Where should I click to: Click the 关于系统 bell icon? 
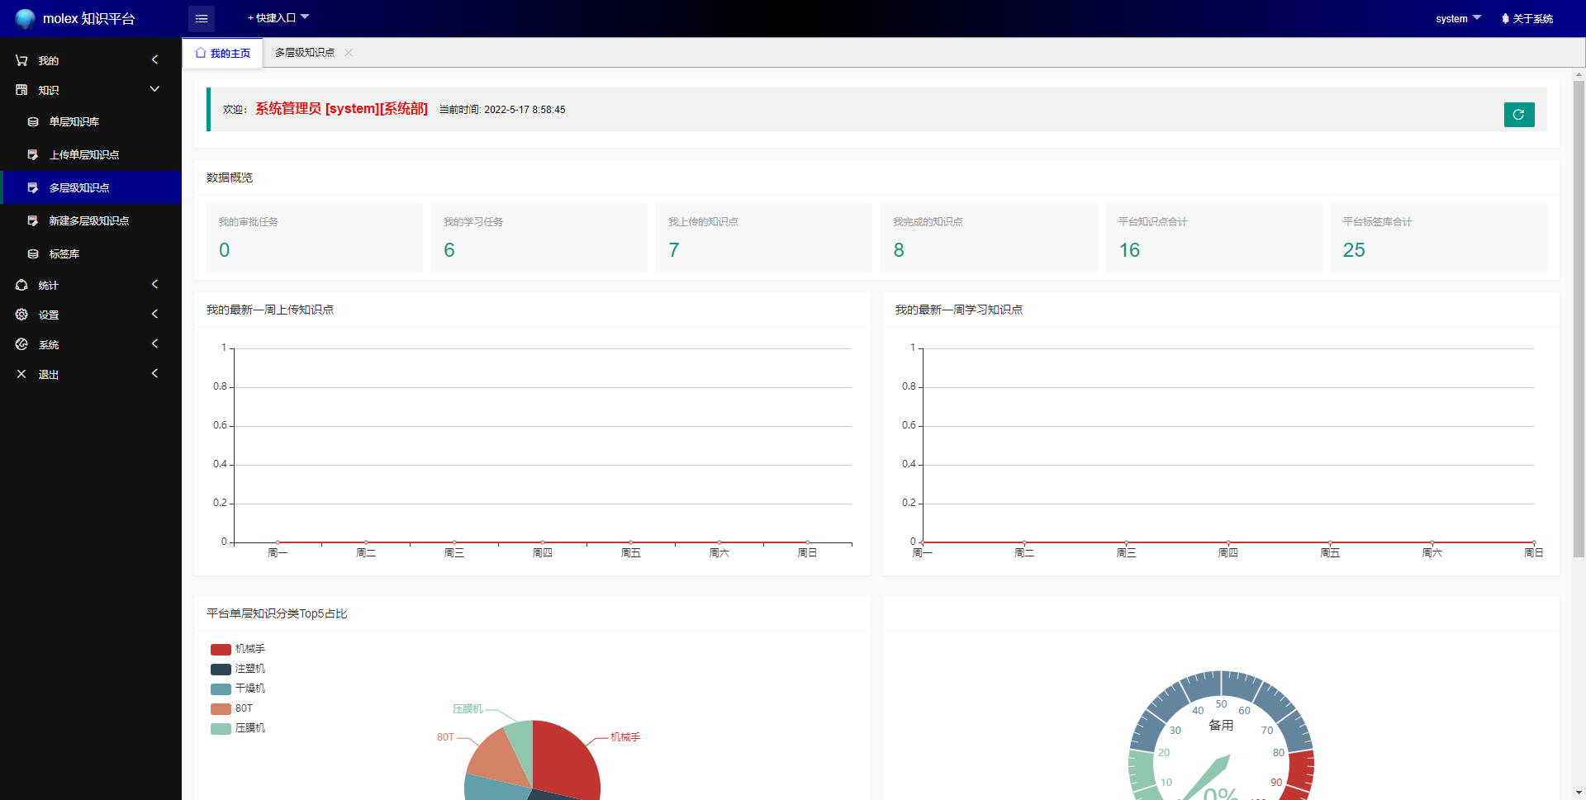point(1505,18)
